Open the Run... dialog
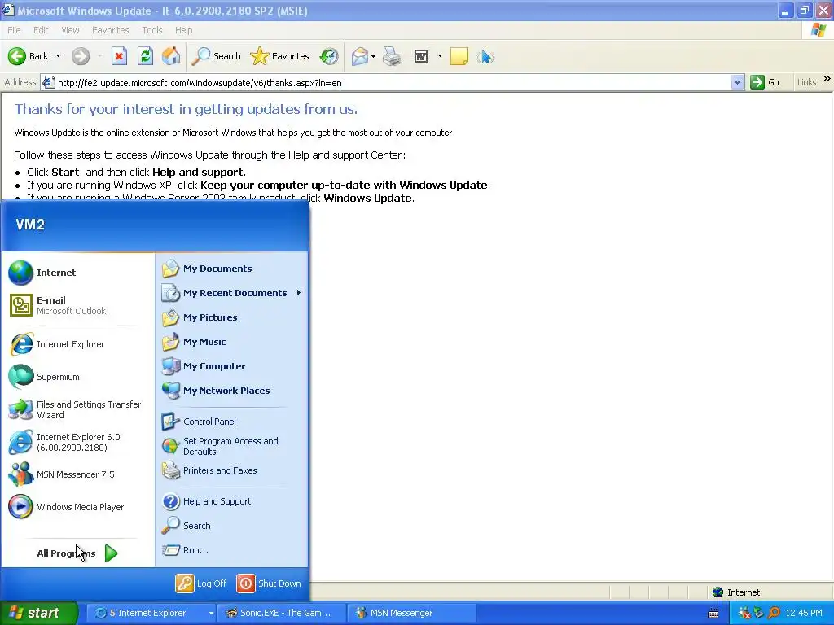 (233, 550)
